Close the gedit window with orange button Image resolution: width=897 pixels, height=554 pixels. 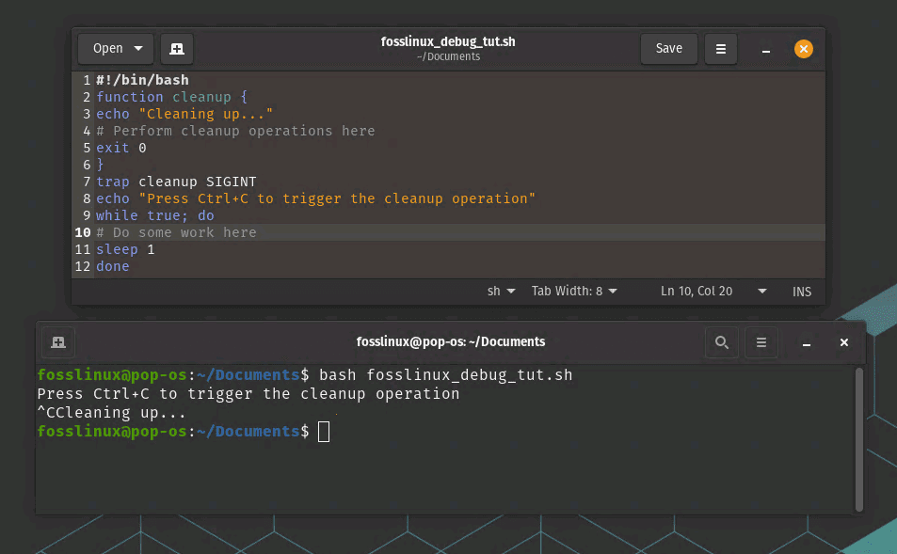pyautogui.click(x=803, y=49)
